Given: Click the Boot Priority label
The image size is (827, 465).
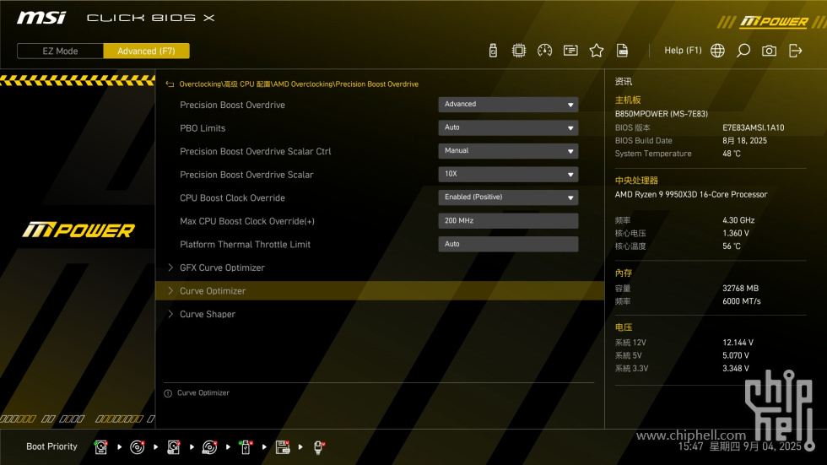Looking at the screenshot, I should click(51, 446).
